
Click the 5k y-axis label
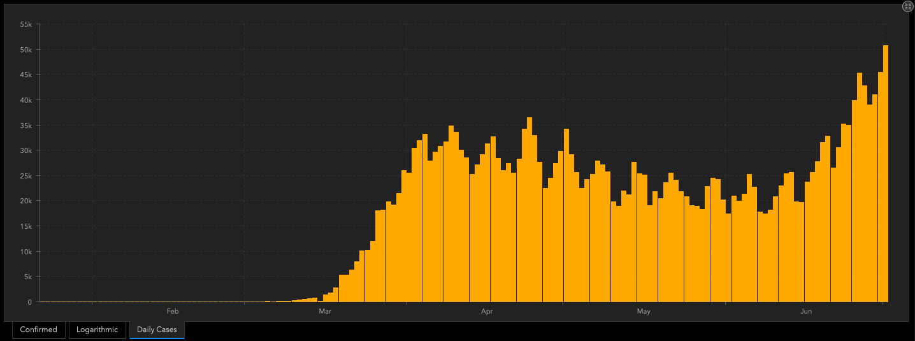point(28,277)
